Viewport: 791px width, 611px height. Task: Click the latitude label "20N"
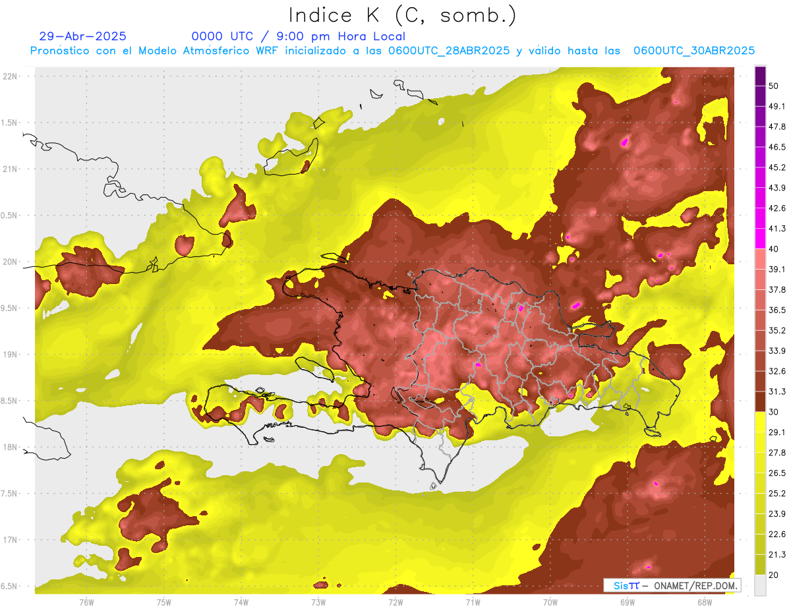(11, 262)
